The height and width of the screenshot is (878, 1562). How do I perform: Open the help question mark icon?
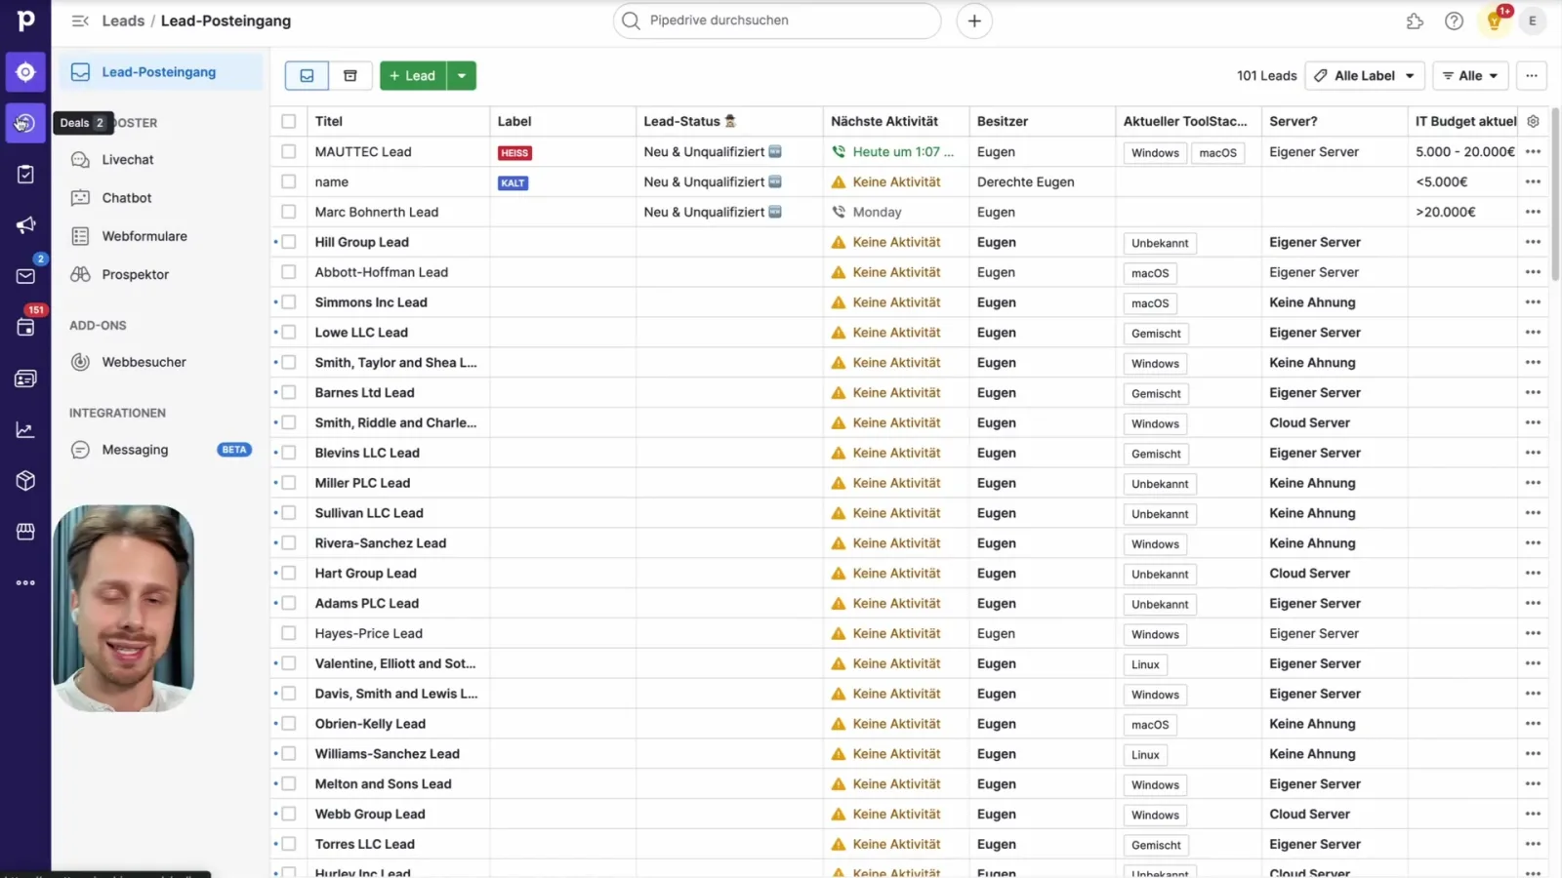click(1454, 20)
